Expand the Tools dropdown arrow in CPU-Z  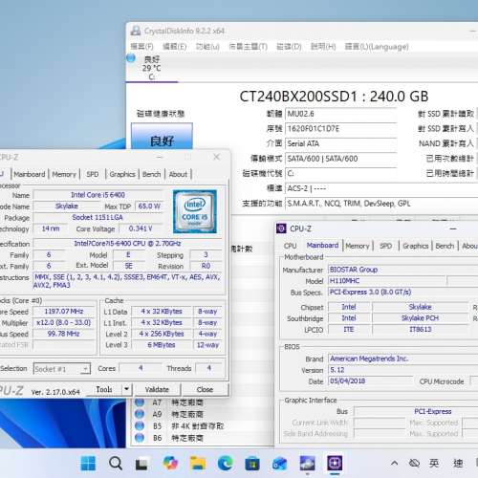click(126, 389)
